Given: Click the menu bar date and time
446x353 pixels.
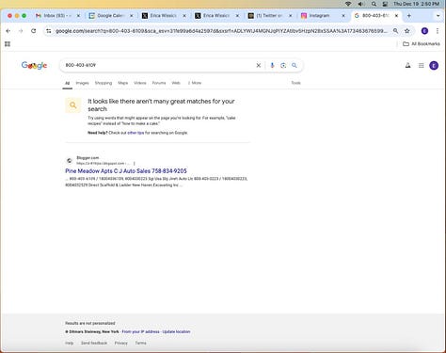Looking at the screenshot, I should 417,4.
